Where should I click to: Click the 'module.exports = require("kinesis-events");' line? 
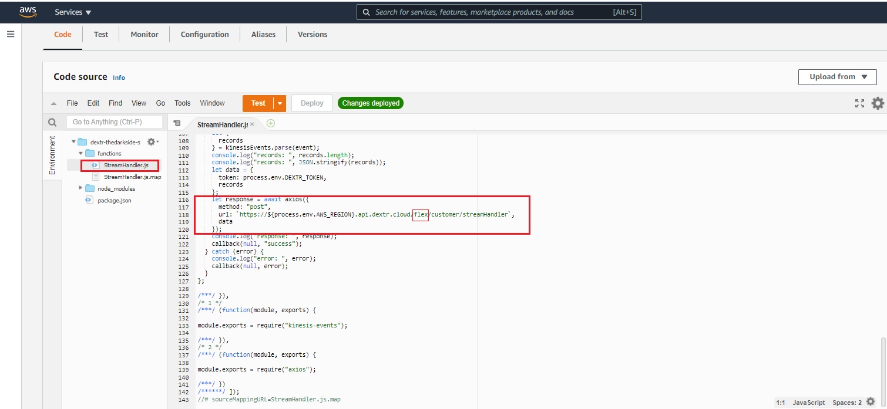(x=273, y=325)
